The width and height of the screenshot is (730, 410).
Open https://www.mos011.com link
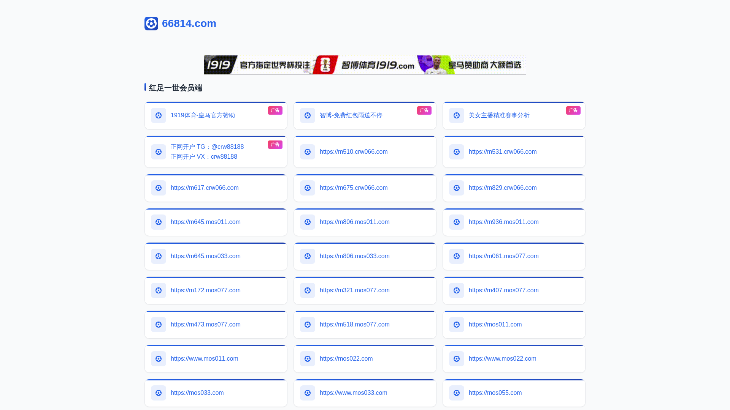click(205, 359)
